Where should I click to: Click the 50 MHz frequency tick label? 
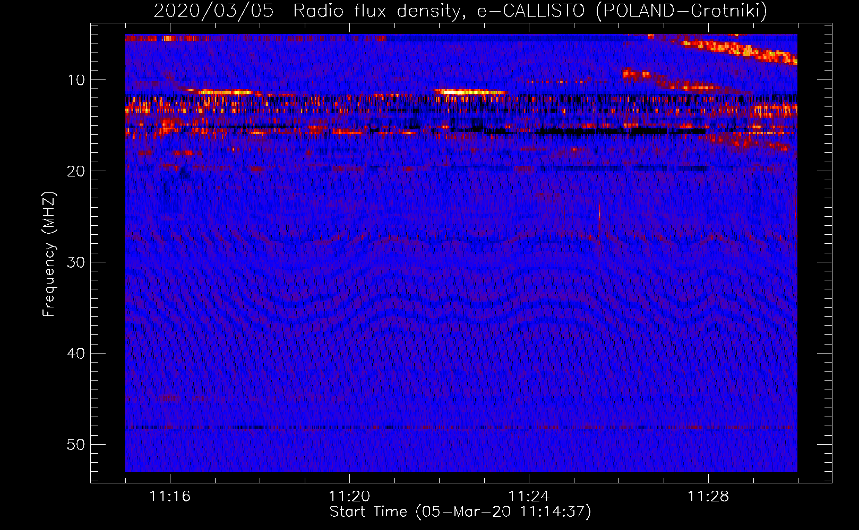click(76, 445)
